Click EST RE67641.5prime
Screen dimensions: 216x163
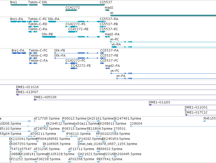coord(98,162)
